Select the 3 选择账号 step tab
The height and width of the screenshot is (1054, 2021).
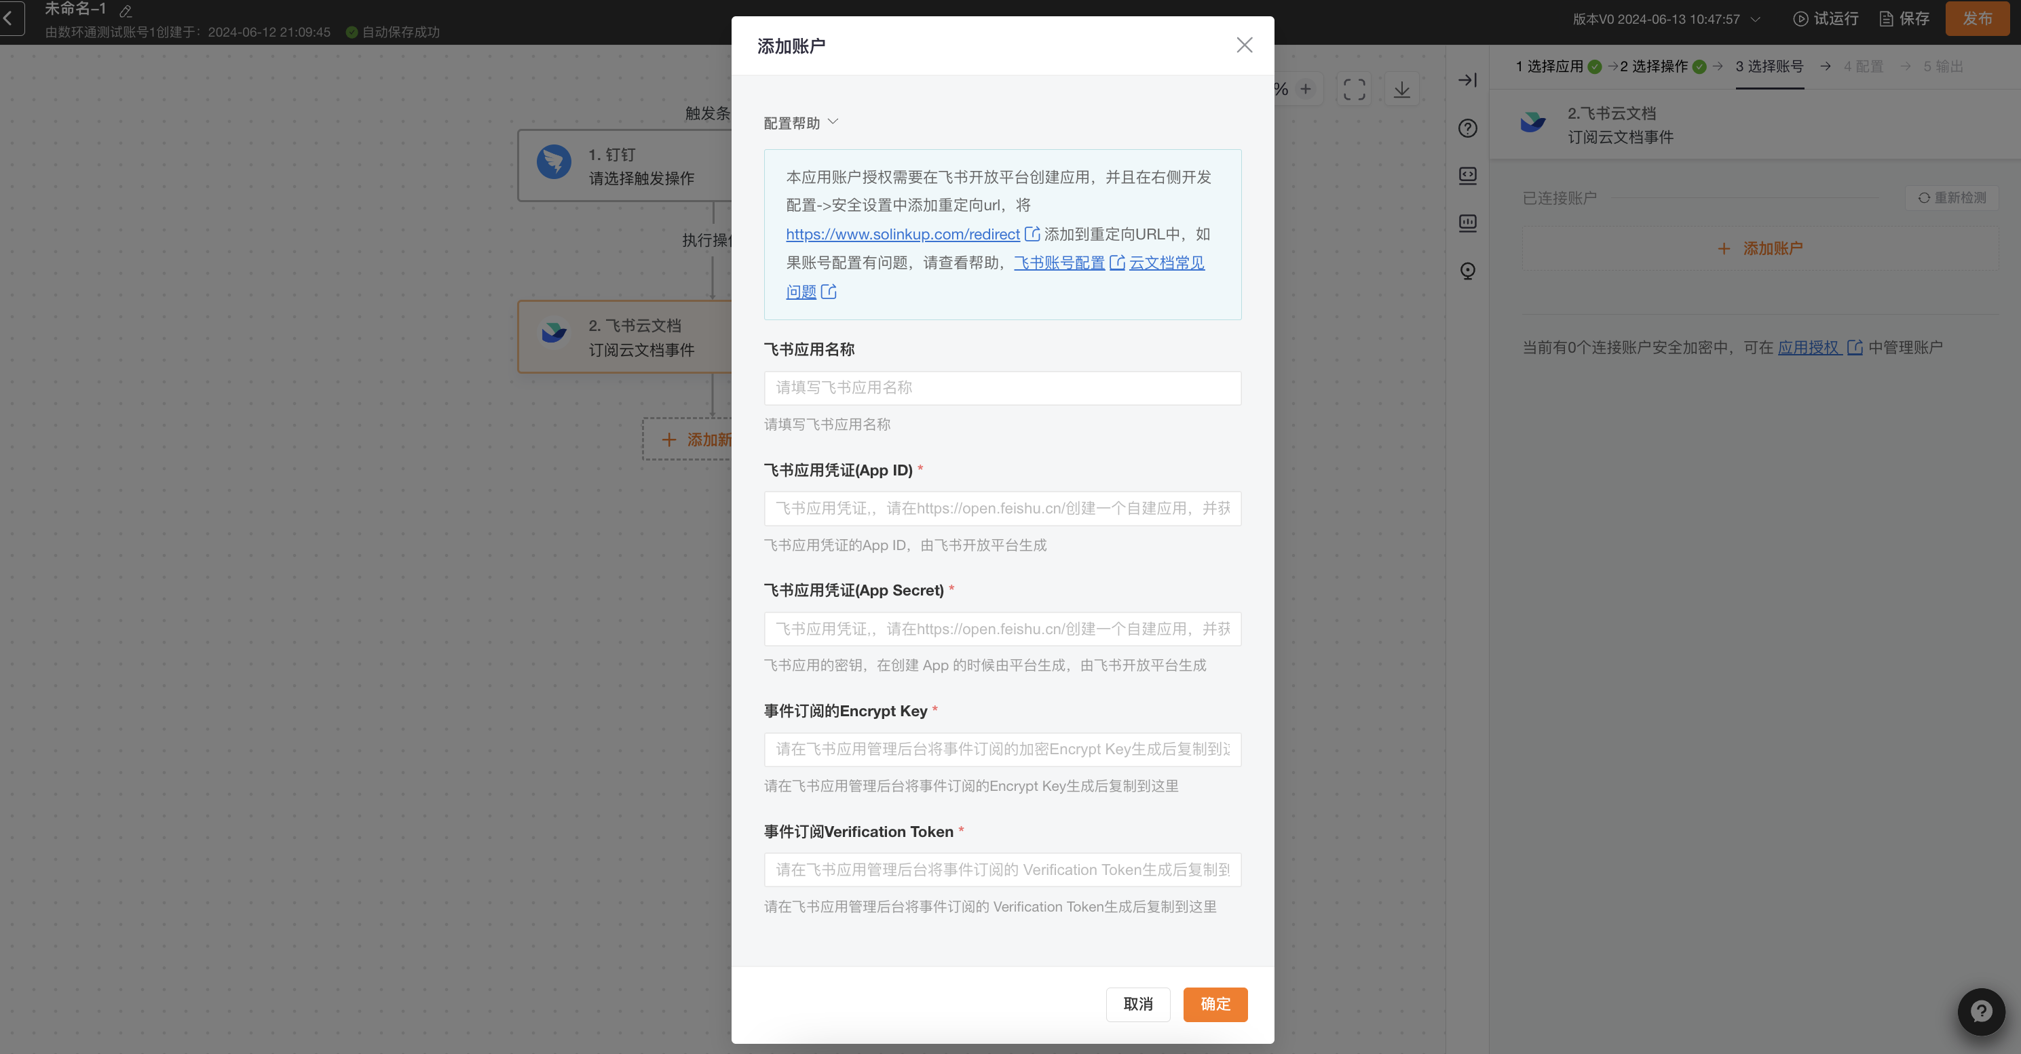[x=1769, y=66]
